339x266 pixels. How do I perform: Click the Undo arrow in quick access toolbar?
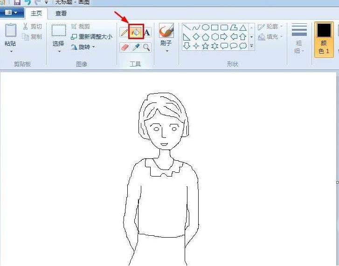(27, 2)
